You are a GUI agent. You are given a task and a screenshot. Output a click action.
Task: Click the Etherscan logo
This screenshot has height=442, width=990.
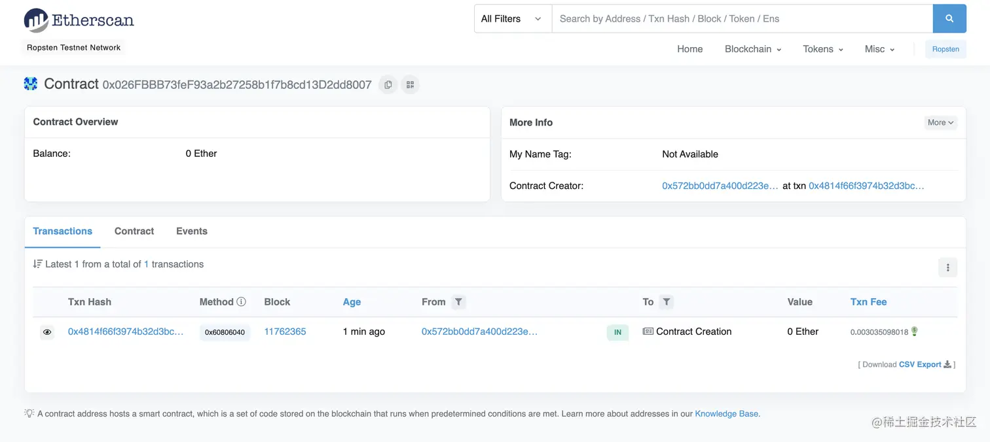tap(79, 20)
